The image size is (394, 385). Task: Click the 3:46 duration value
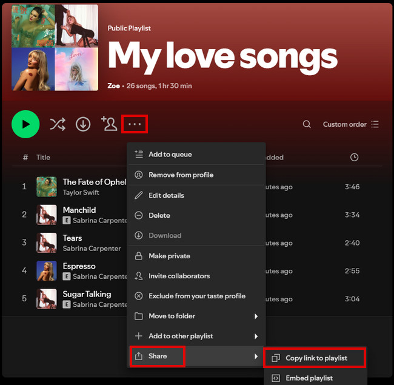tap(352, 187)
